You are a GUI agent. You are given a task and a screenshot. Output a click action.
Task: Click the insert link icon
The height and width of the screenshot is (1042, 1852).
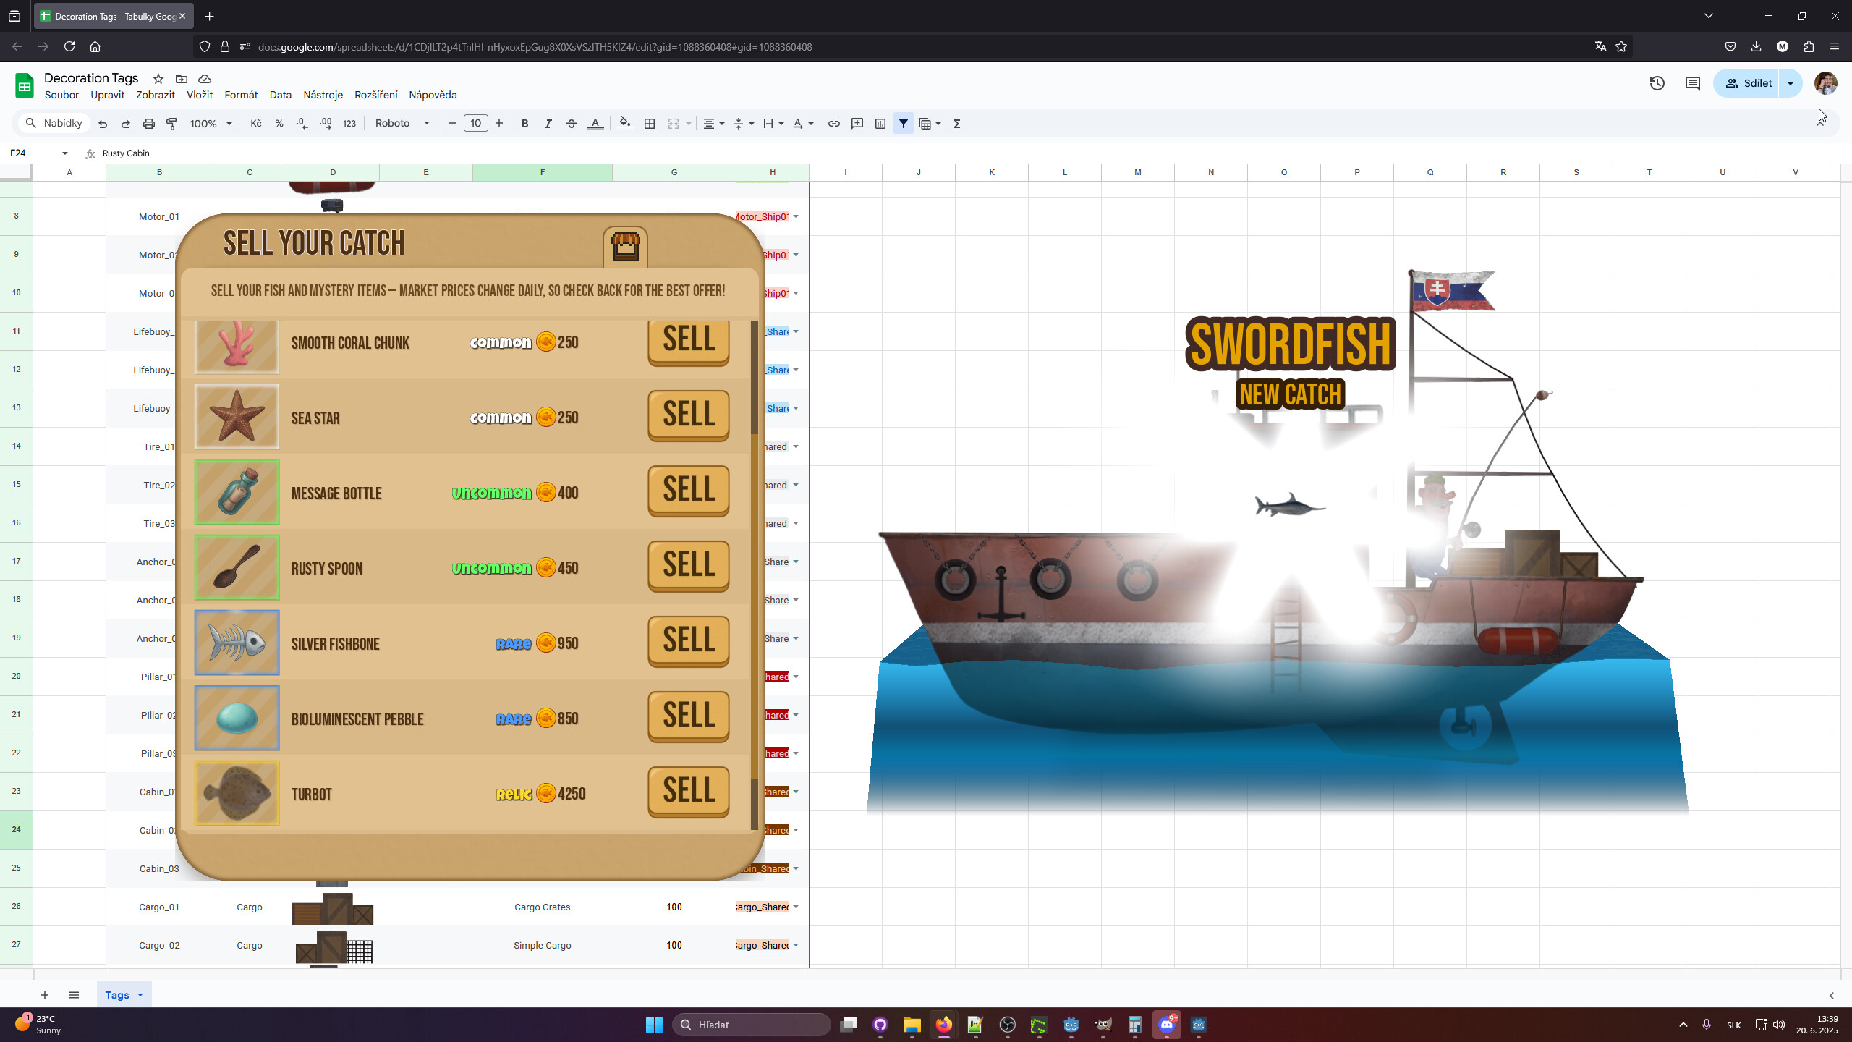[x=833, y=123]
